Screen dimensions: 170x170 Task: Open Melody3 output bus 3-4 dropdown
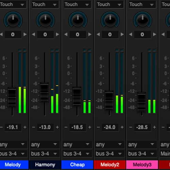click(142, 154)
